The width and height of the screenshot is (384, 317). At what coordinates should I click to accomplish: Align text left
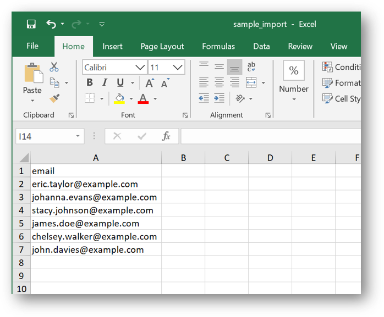tap(204, 82)
